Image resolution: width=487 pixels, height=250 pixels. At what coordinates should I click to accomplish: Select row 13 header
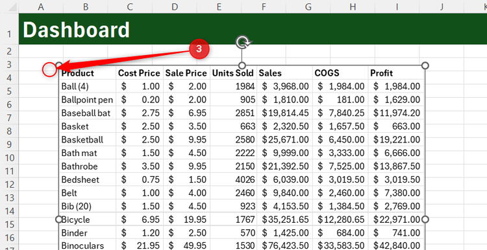(9, 198)
